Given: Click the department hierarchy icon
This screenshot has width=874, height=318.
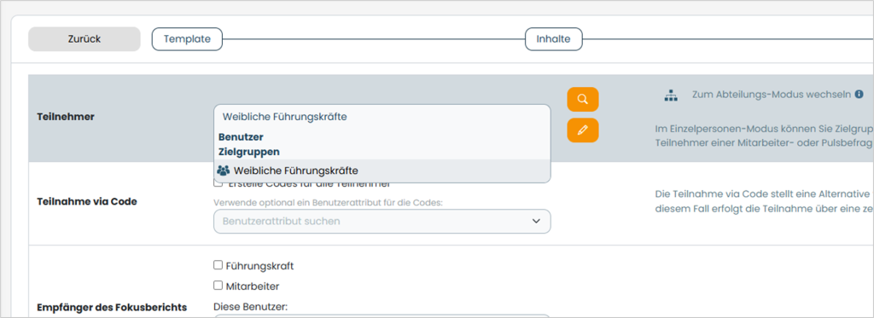Looking at the screenshot, I should click(x=670, y=95).
